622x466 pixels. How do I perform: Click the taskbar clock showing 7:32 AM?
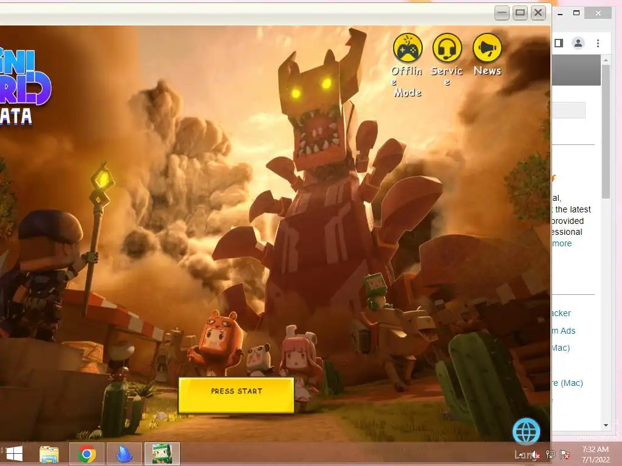pyautogui.click(x=595, y=454)
